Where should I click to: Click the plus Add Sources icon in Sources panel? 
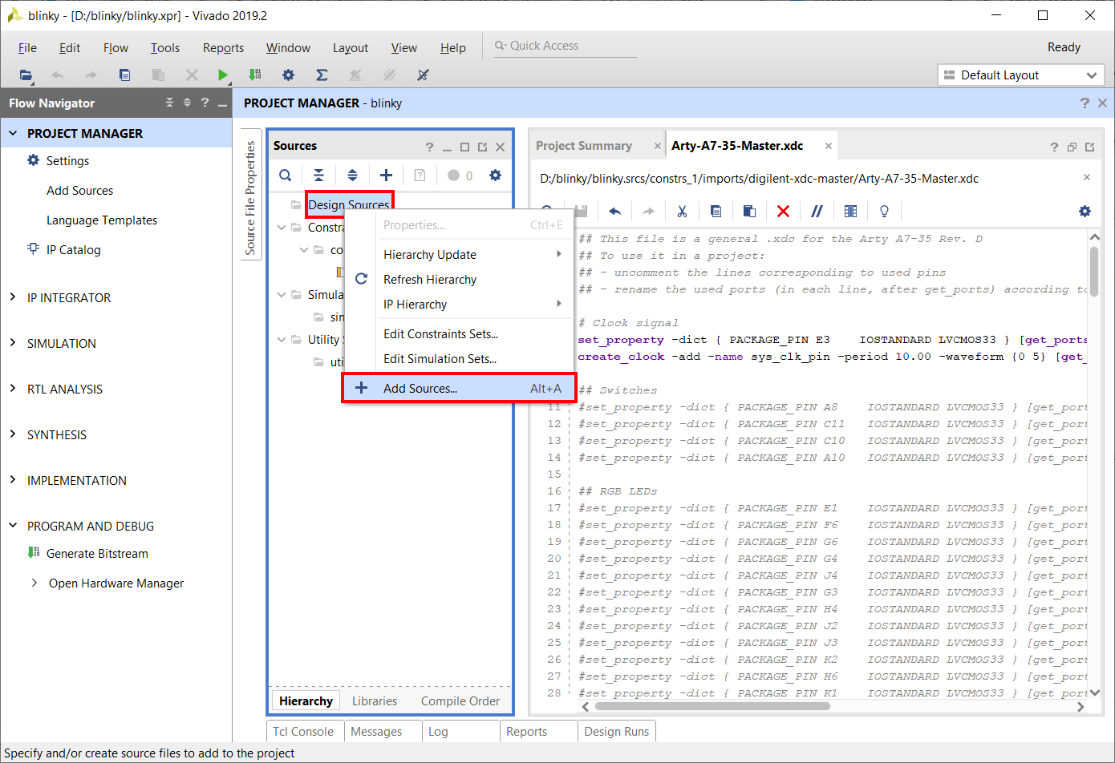(x=386, y=176)
